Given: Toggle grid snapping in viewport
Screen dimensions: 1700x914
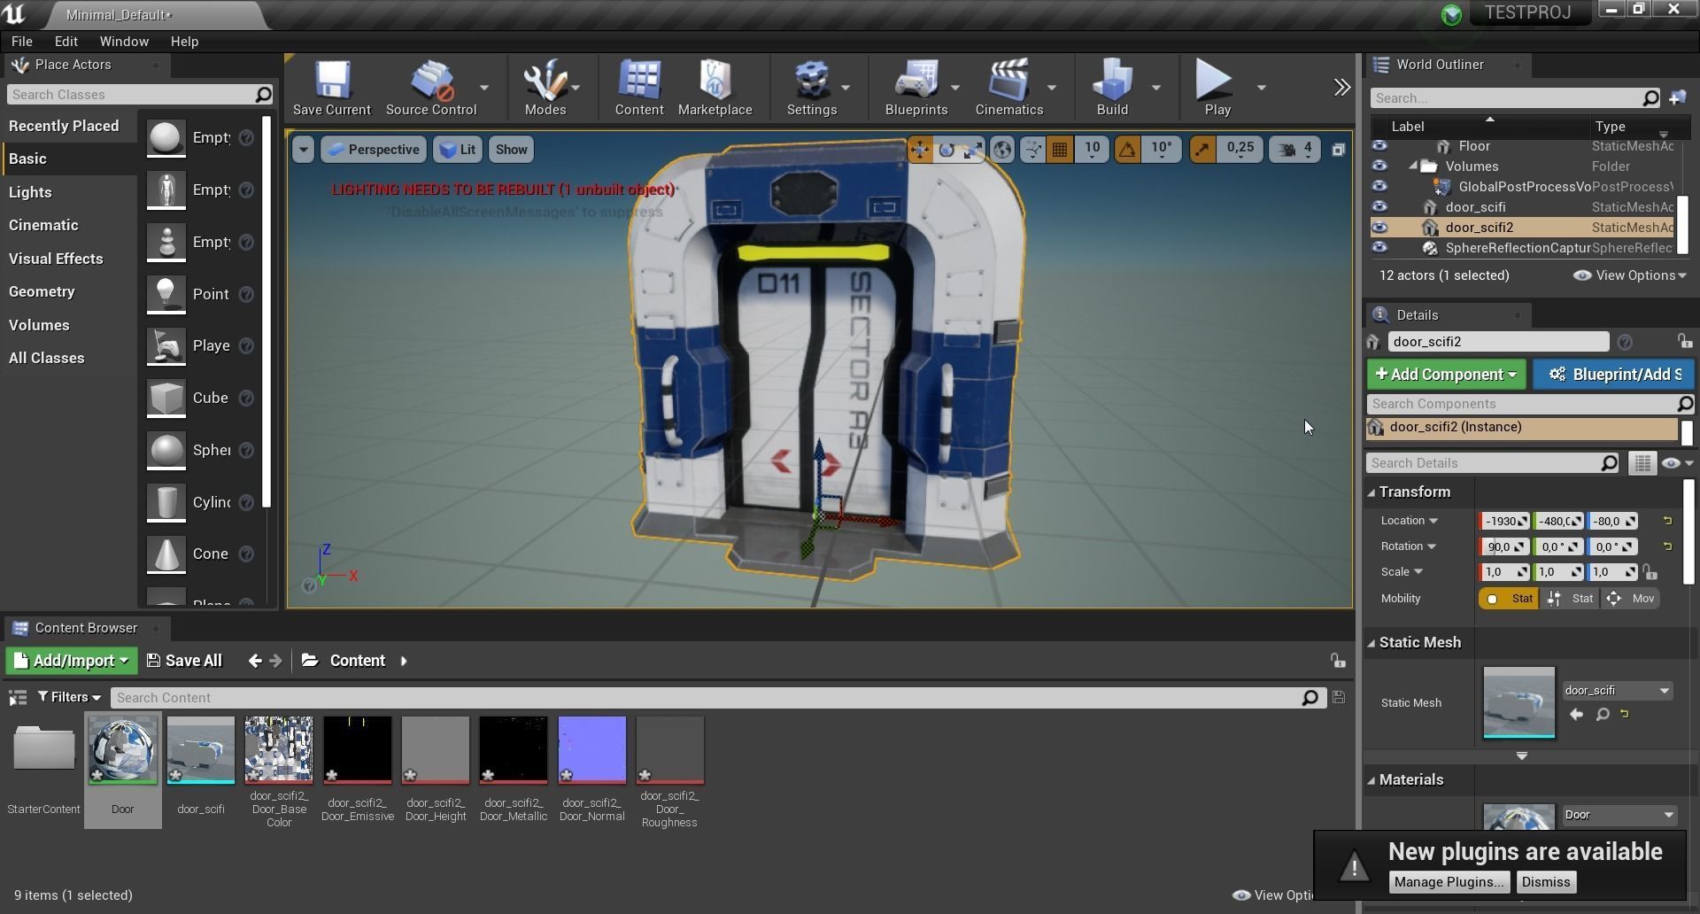Looking at the screenshot, I should [1059, 150].
